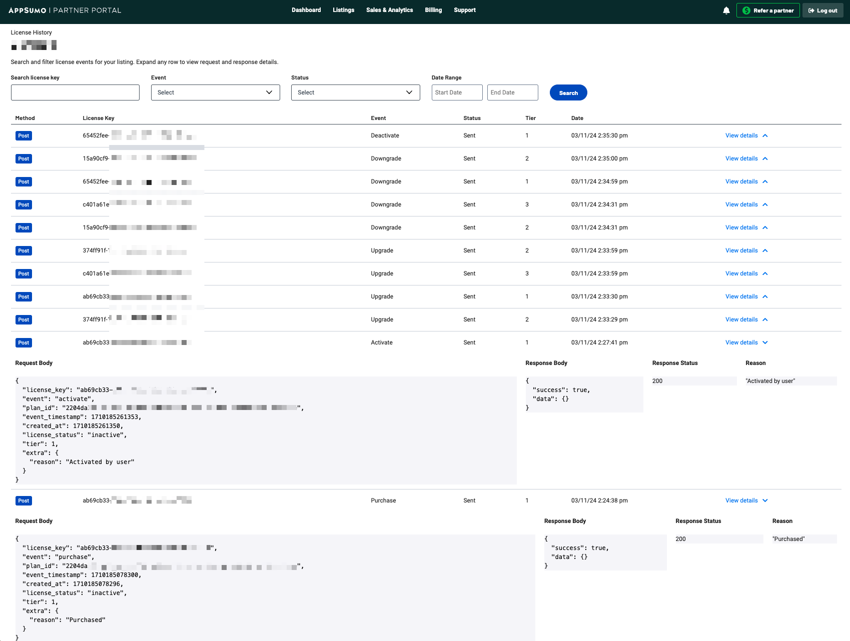
Task: Click activate event Response Body block
Action: pos(584,394)
